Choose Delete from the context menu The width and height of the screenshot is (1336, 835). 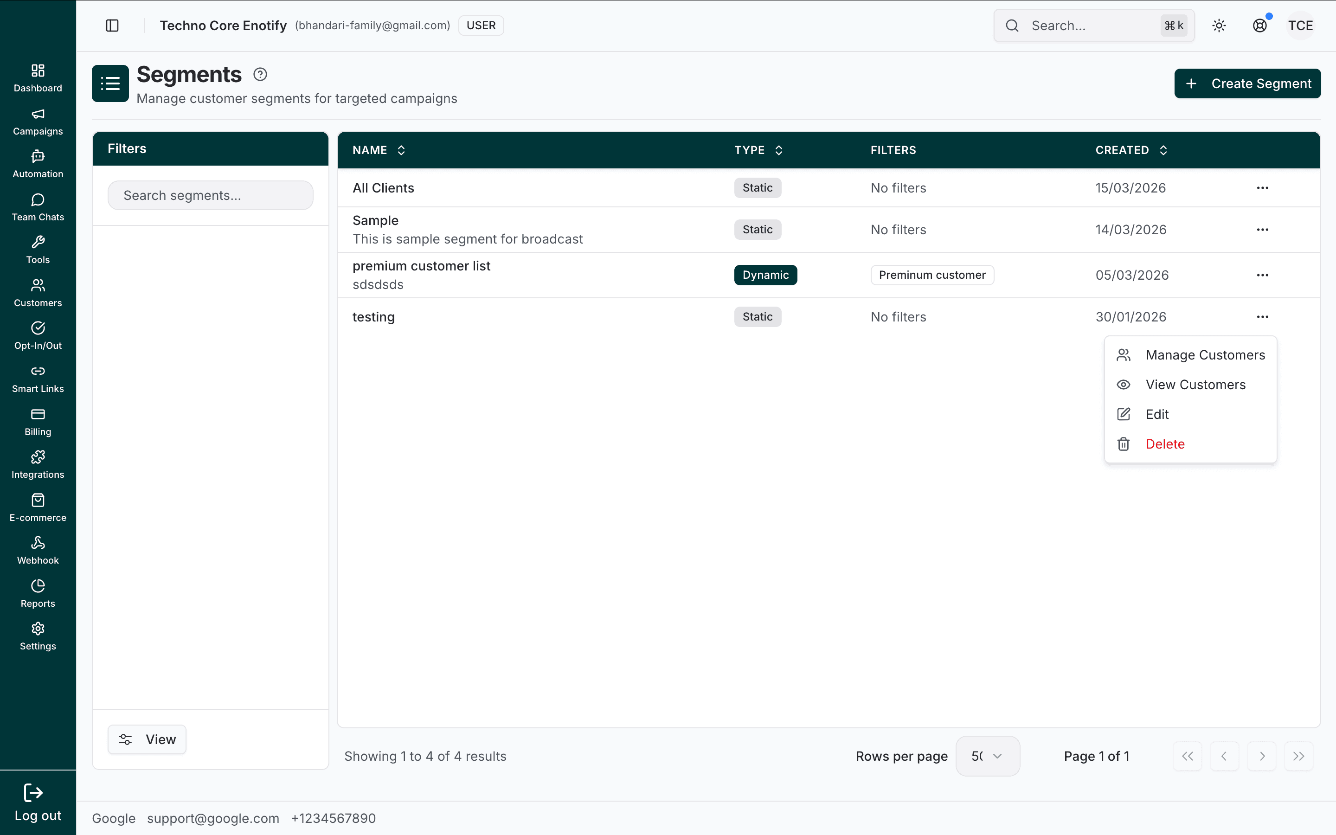pos(1191,444)
